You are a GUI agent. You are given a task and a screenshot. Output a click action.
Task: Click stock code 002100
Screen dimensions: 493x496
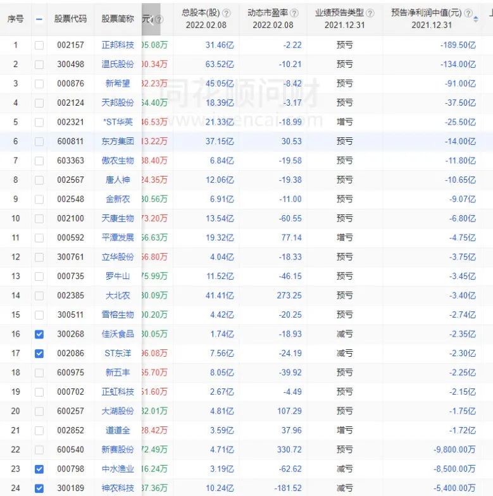click(71, 219)
